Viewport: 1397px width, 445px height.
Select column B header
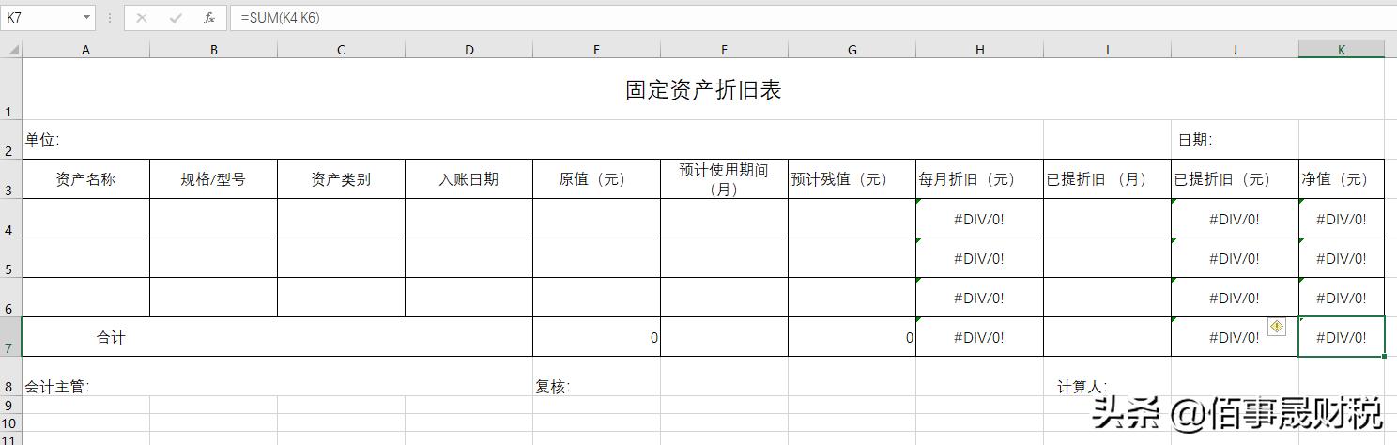pyautogui.click(x=213, y=50)
